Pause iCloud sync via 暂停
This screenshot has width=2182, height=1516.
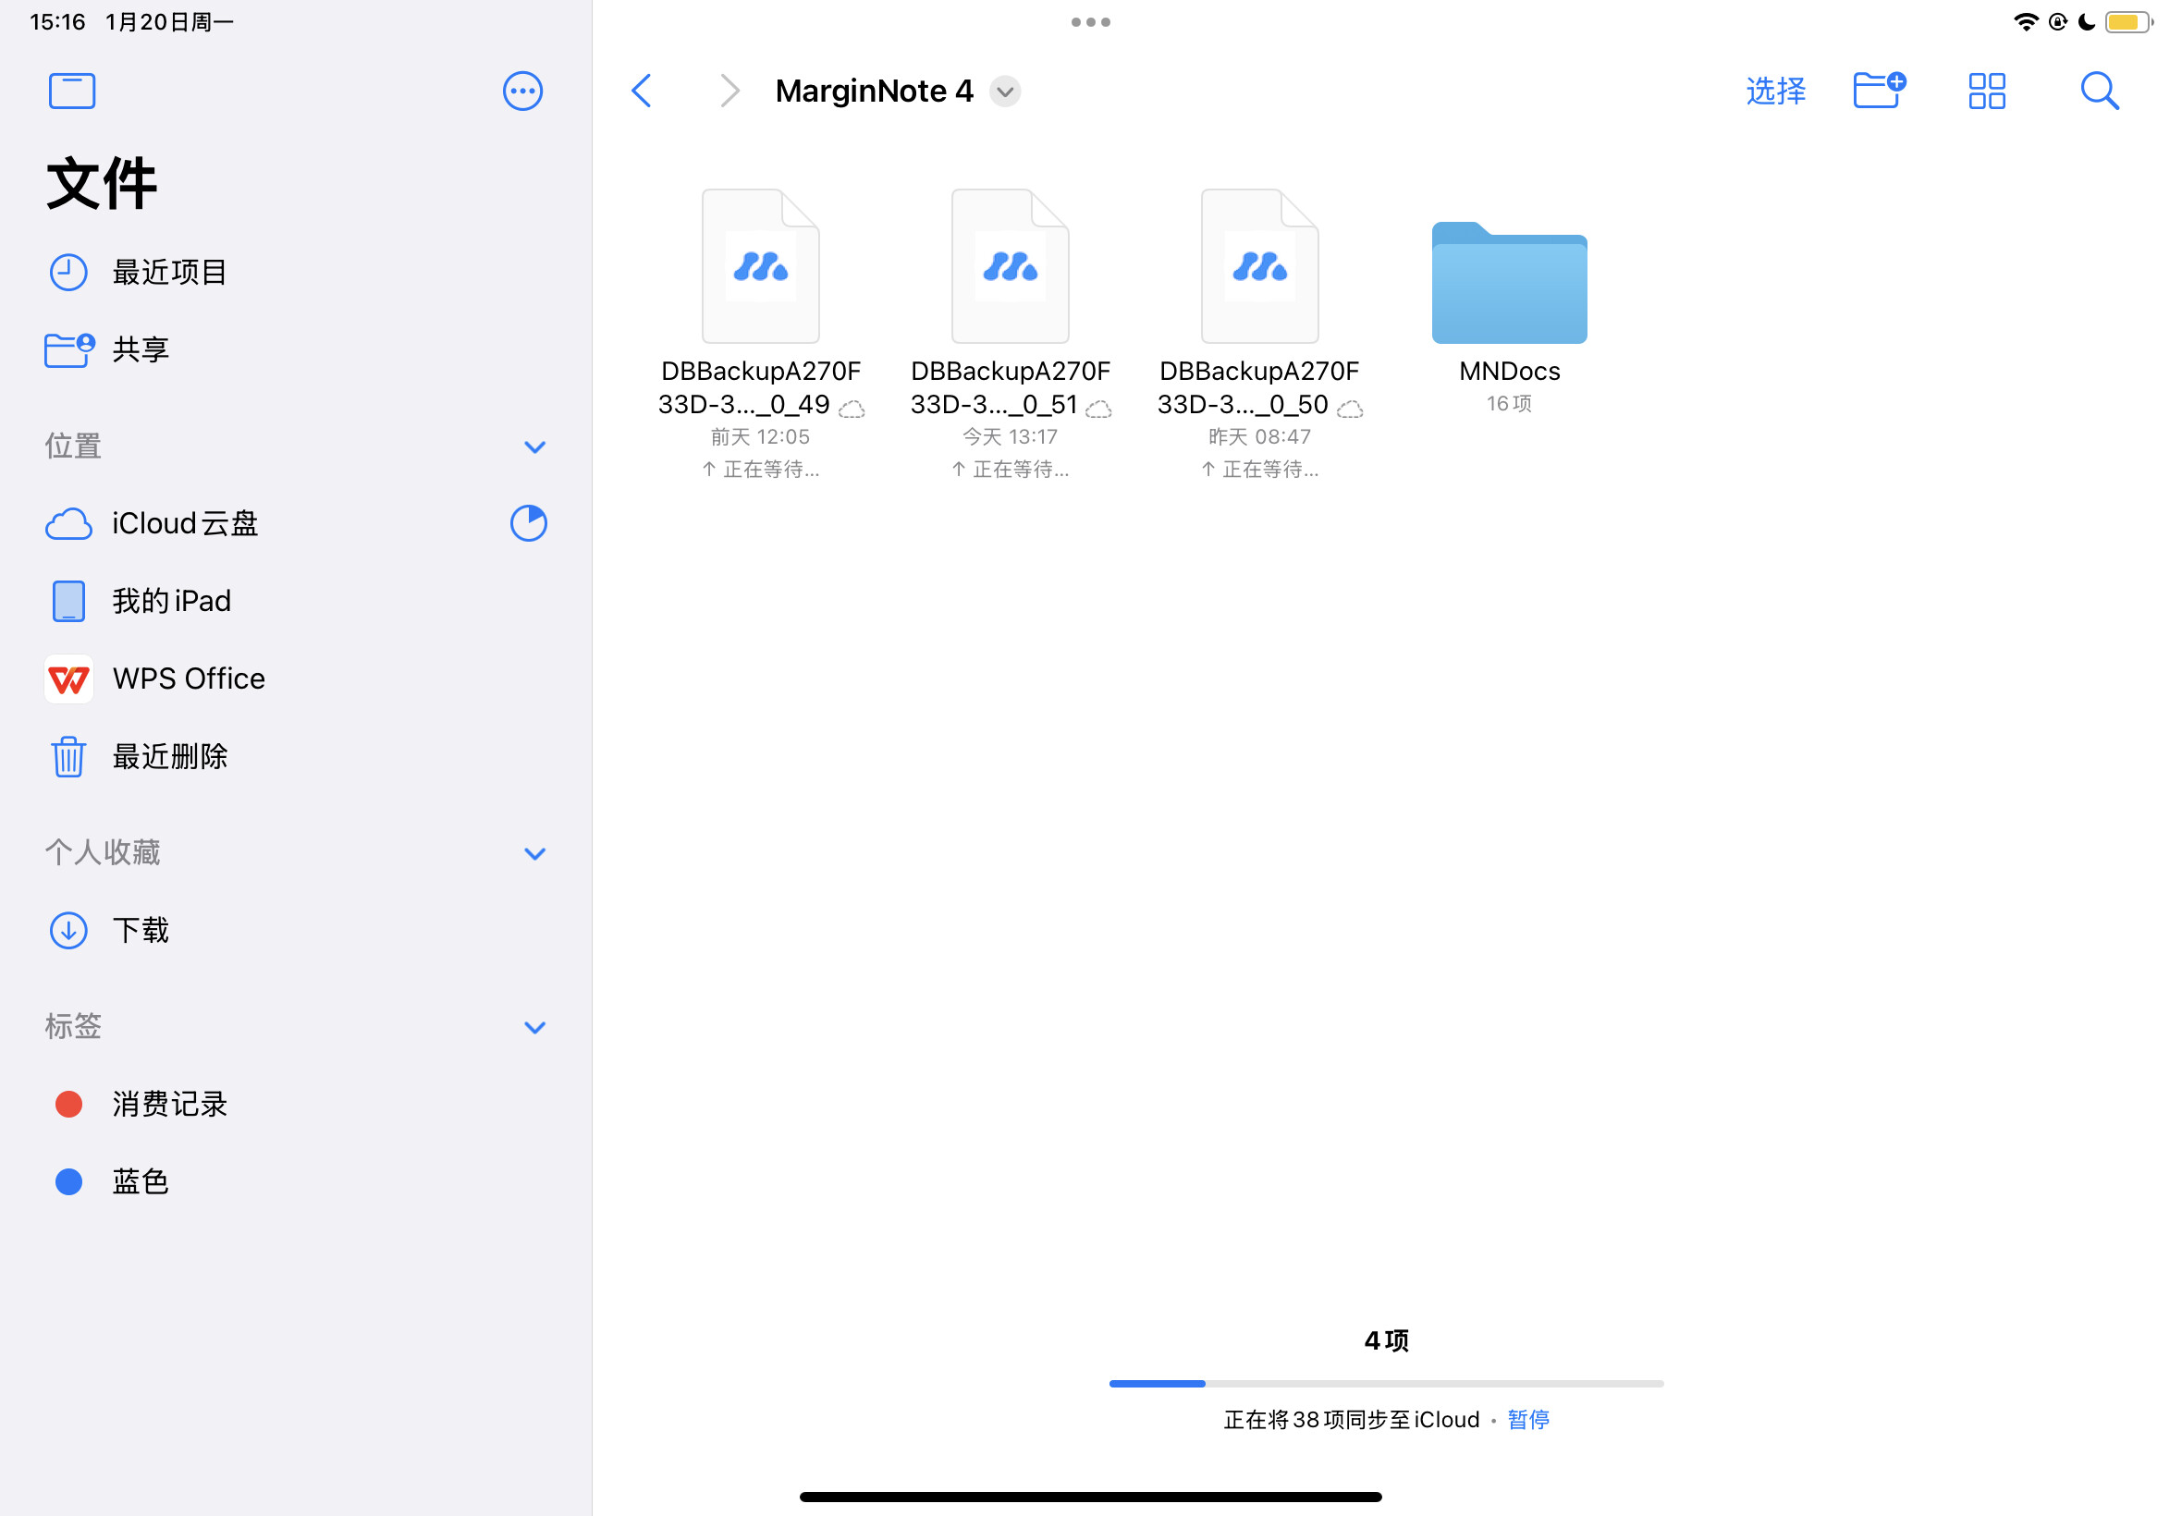pyautogui.click(x=1528, y=1419)
